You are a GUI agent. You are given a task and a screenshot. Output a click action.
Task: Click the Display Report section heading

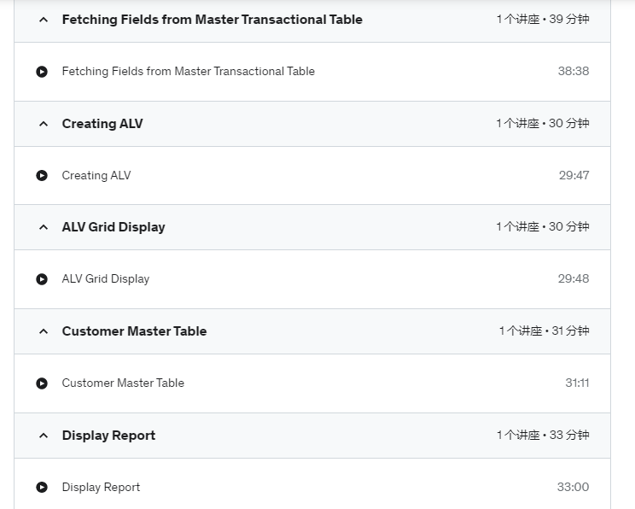click(x=108, y=436)
